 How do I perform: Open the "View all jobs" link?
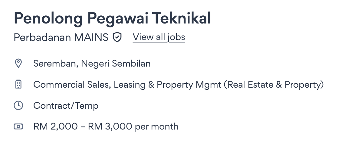159,37
